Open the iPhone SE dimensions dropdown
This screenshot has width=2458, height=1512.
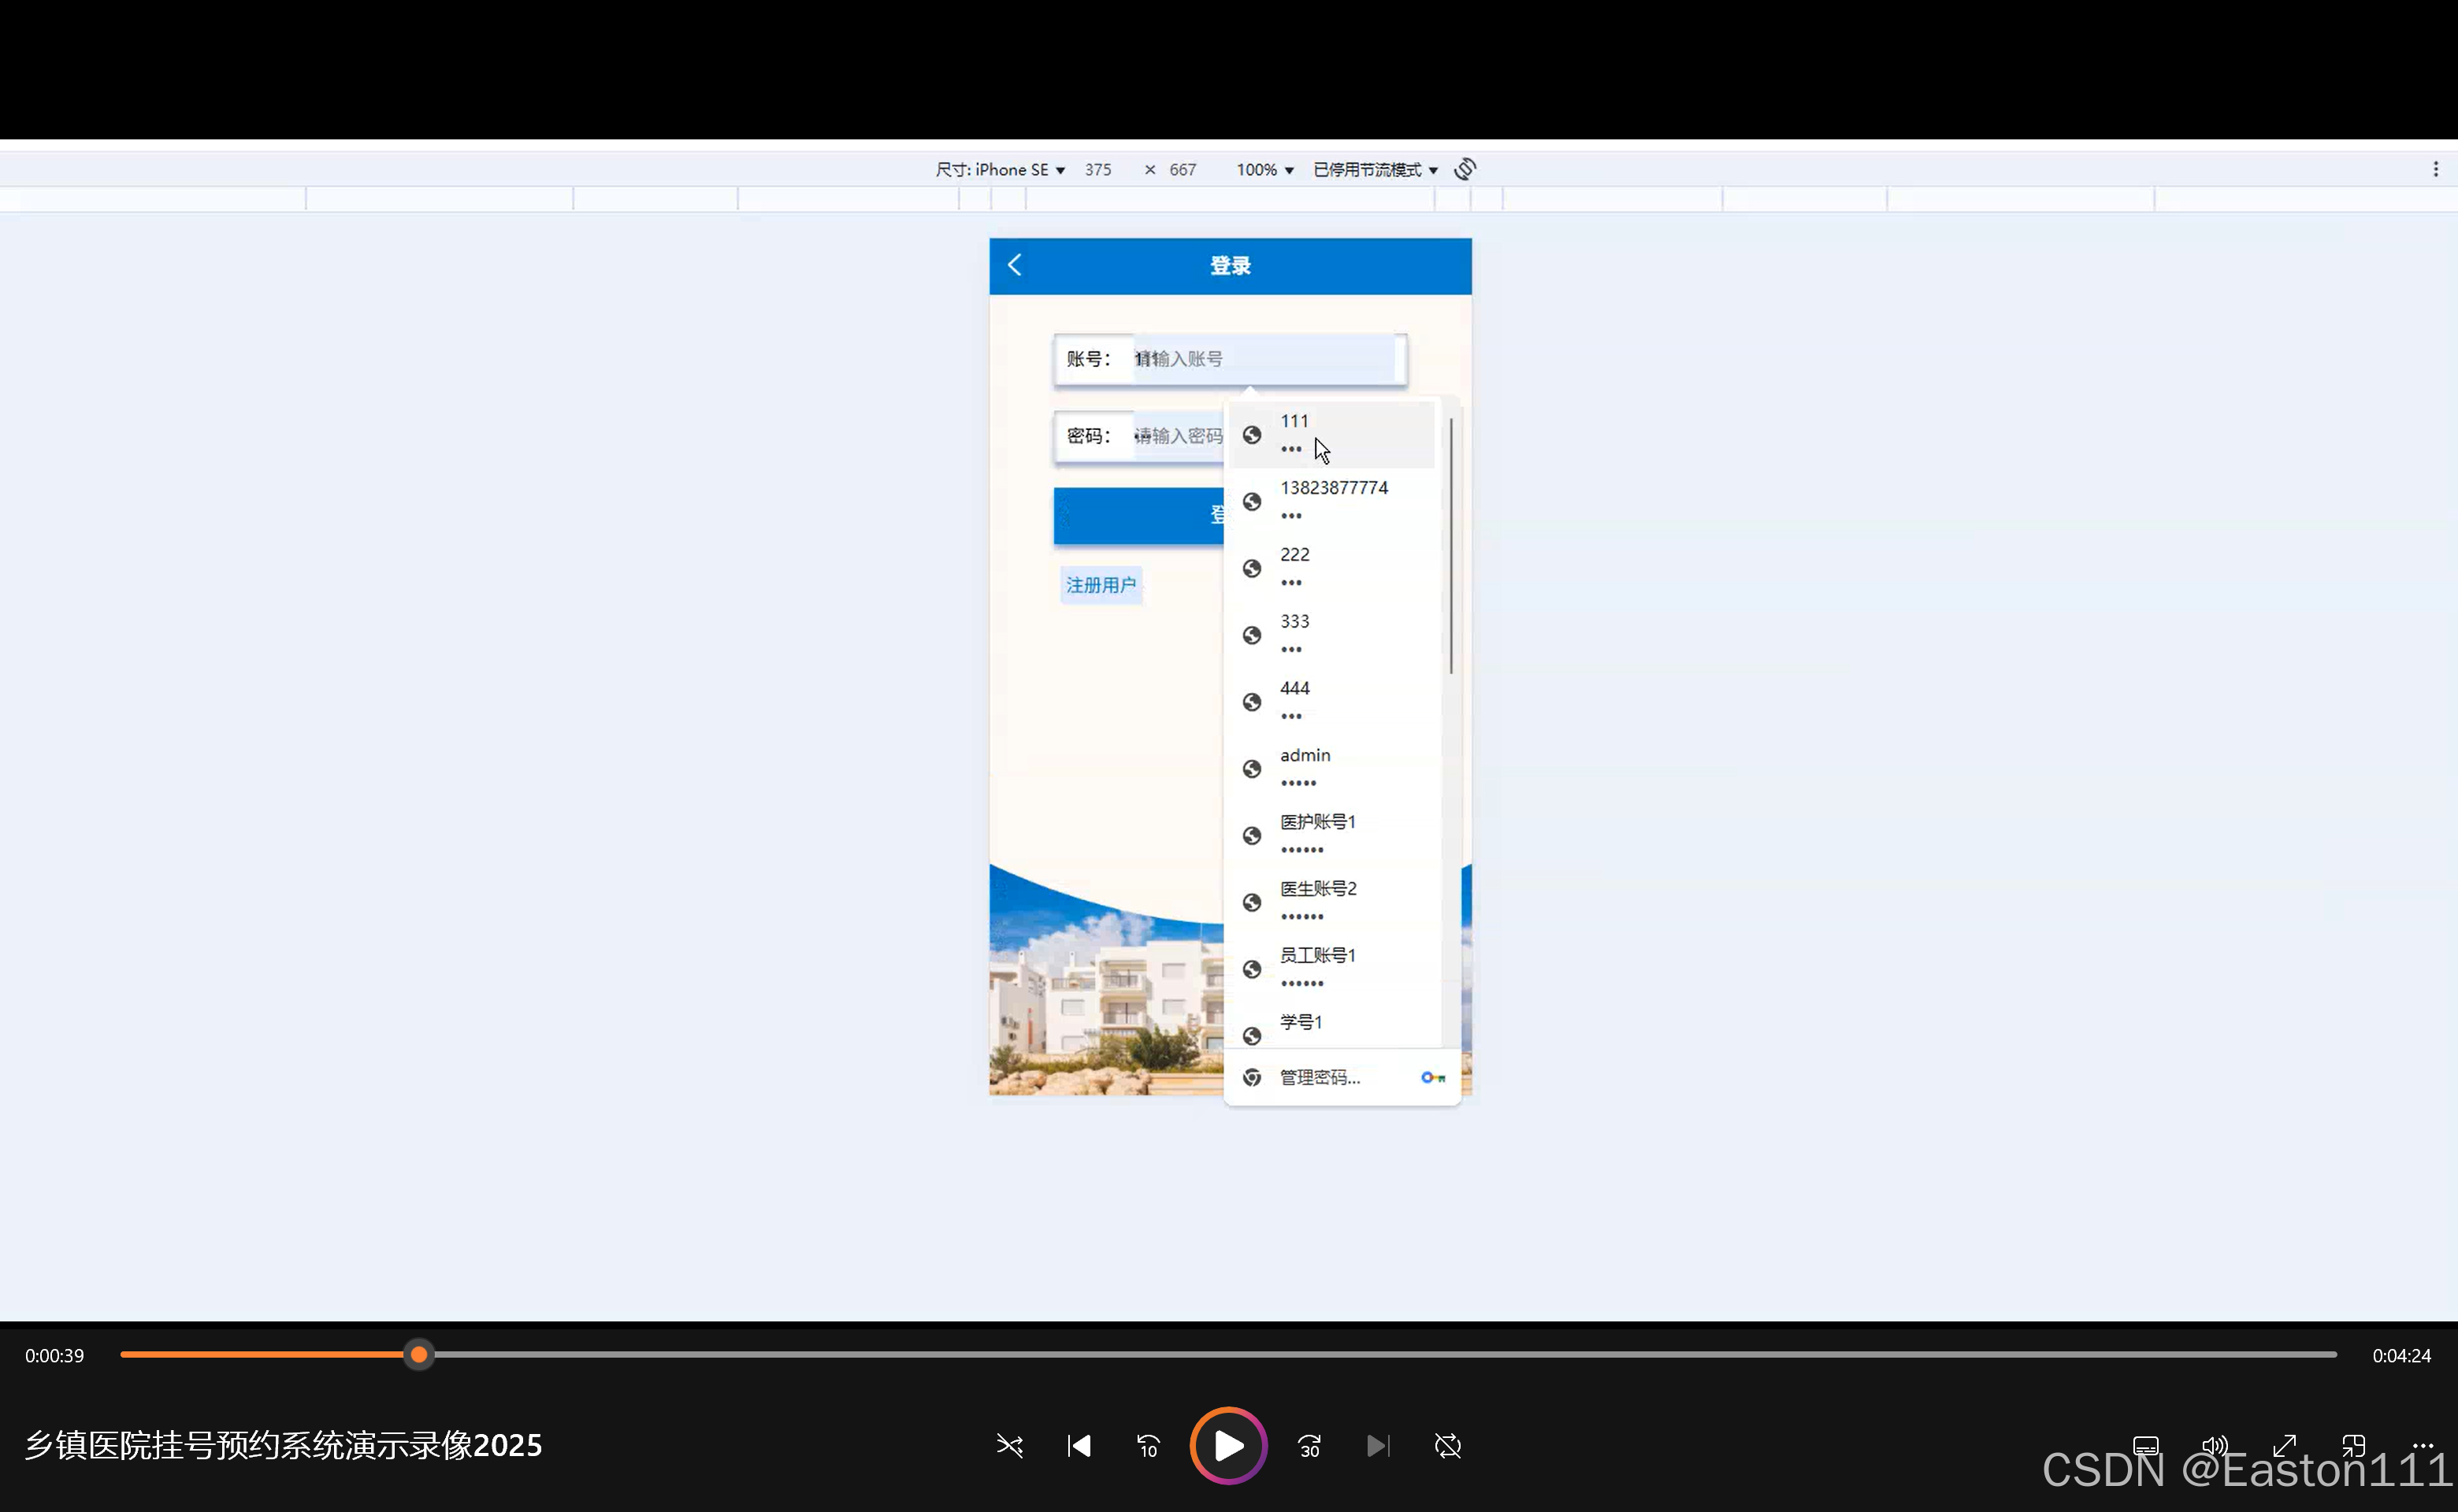point(1001,170)
